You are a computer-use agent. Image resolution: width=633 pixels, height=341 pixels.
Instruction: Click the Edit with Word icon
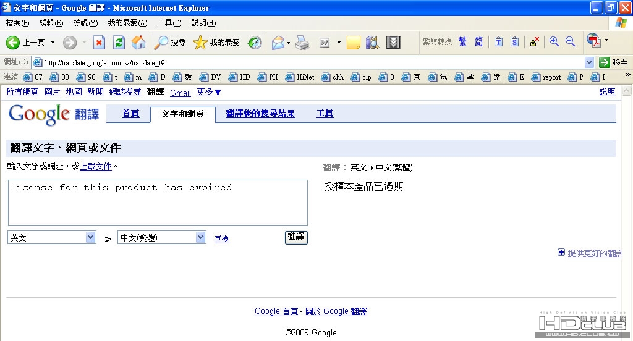[325, 43]
